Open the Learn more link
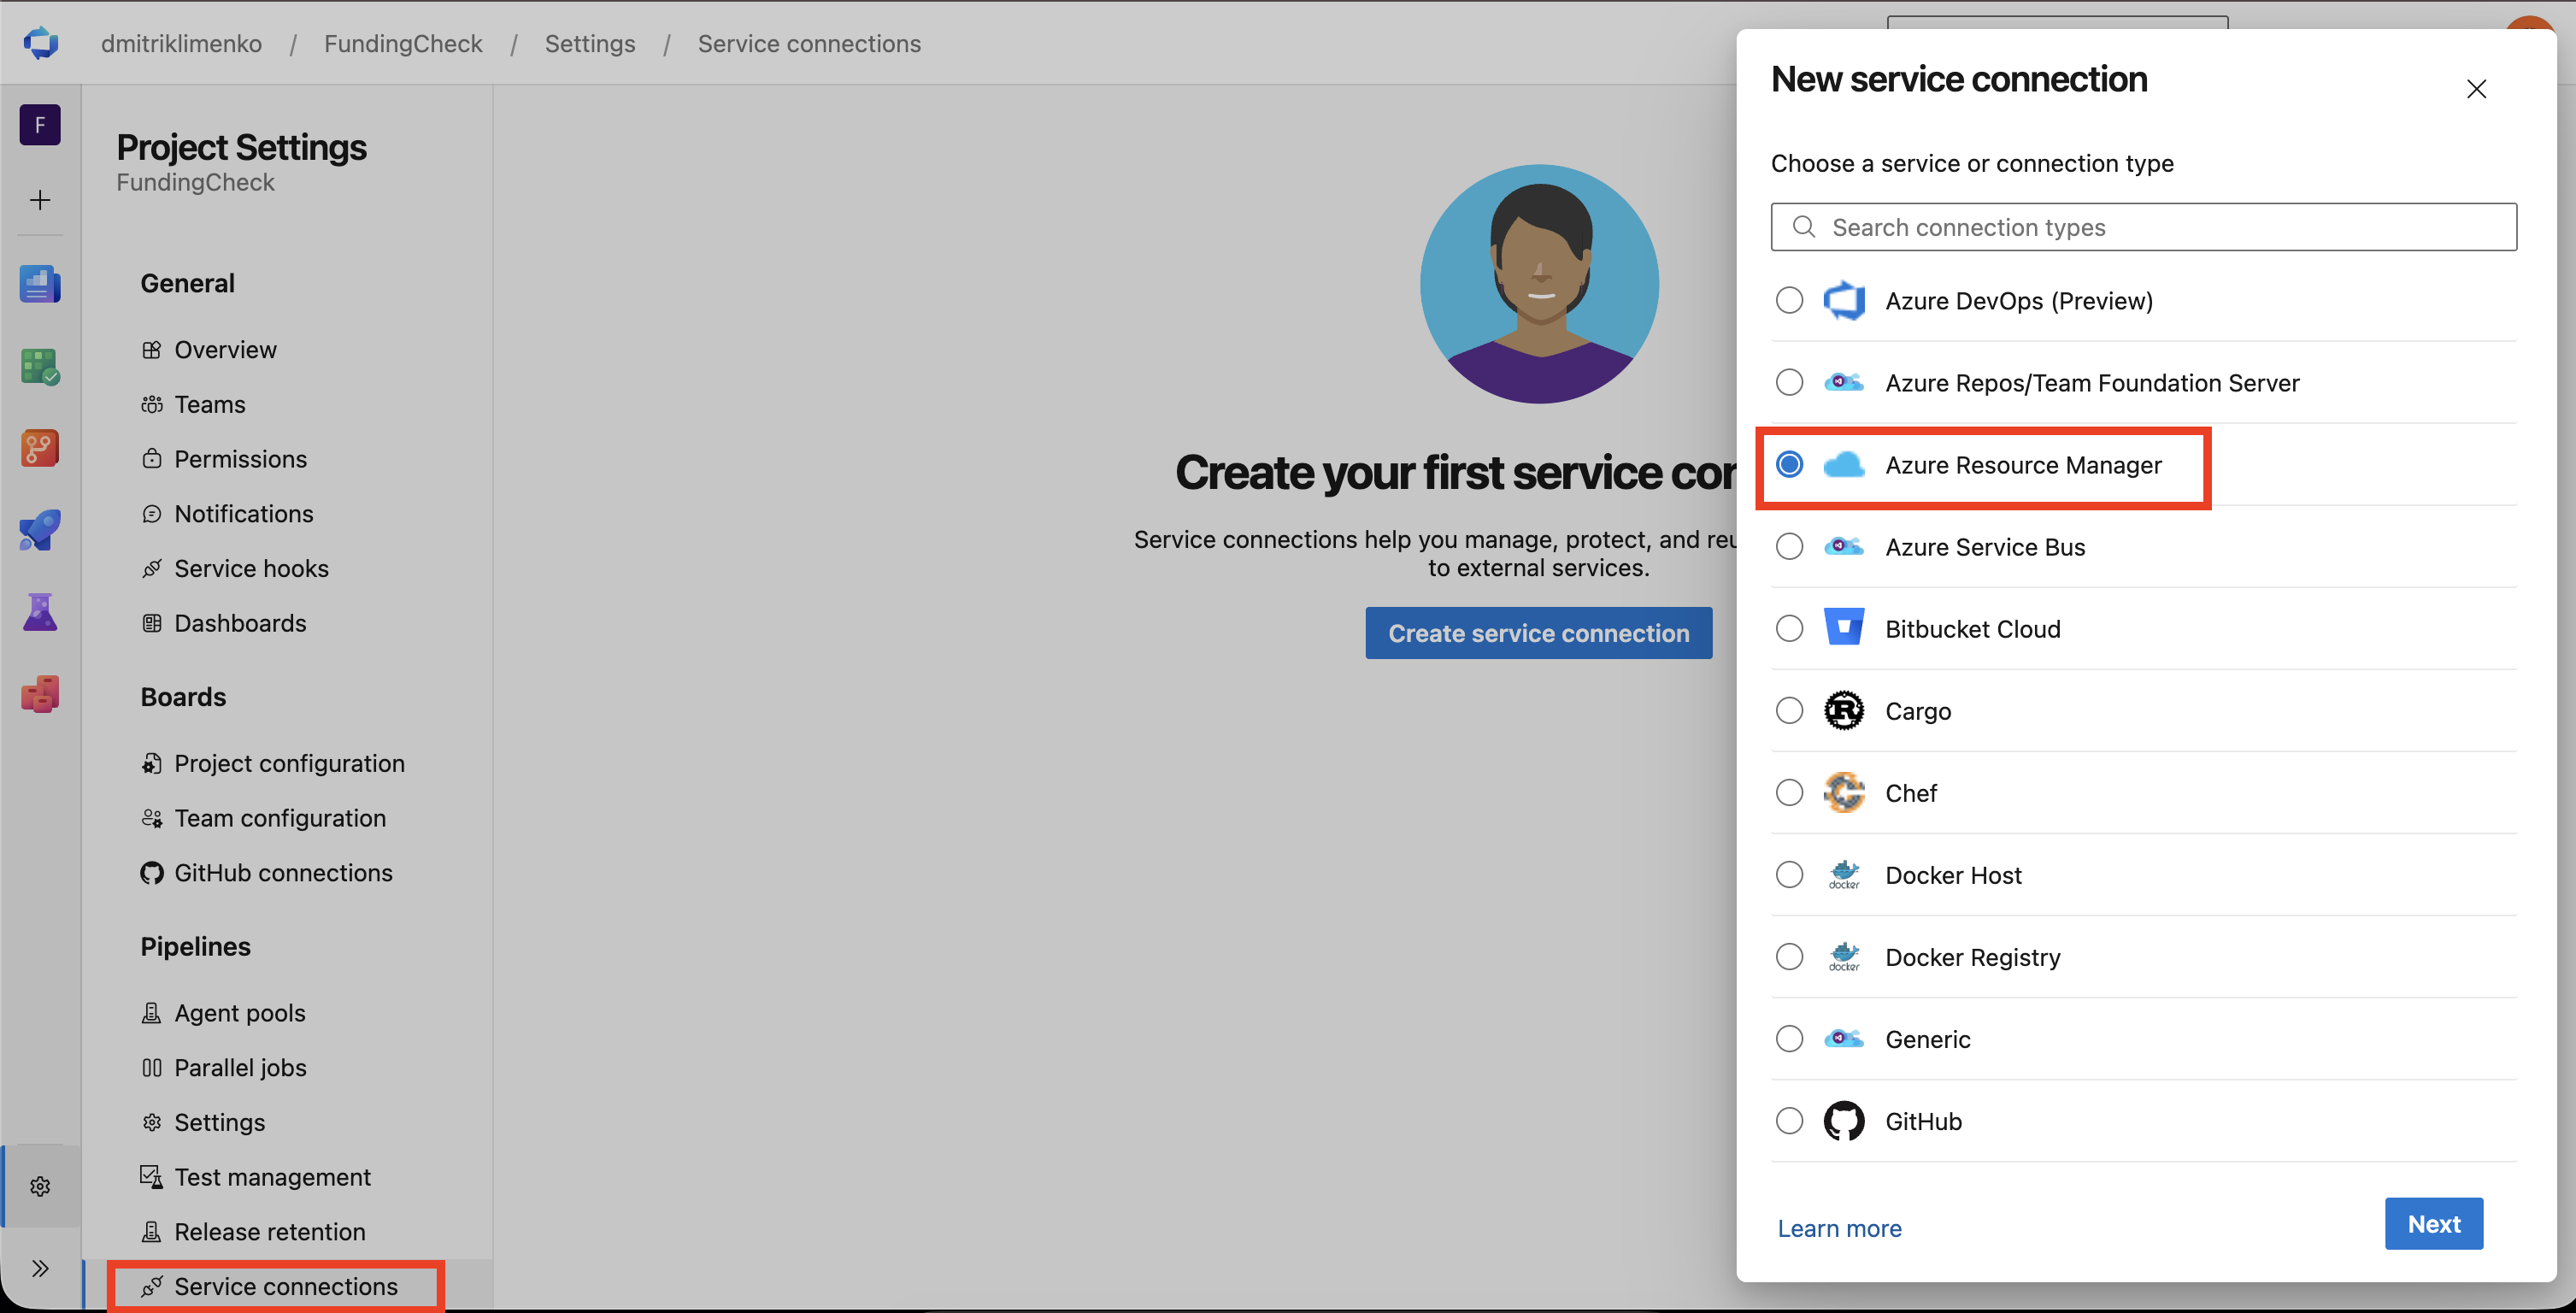The height and width of the screenshot is (1313, 2576). click(x=1839, y=1228)
